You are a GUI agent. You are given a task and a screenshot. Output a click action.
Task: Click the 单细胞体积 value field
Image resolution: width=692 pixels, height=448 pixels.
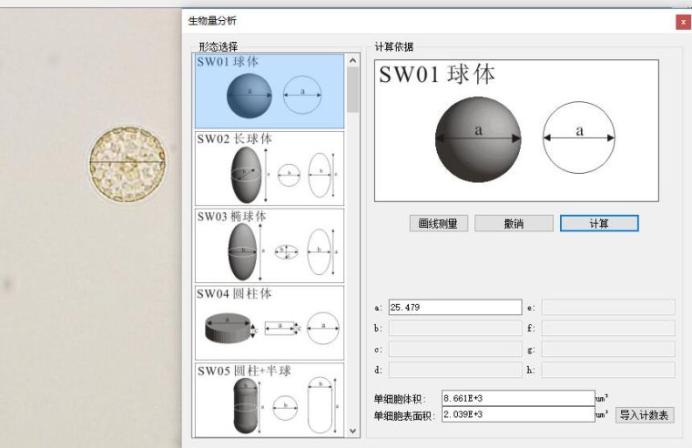click(x=517, y=398)
